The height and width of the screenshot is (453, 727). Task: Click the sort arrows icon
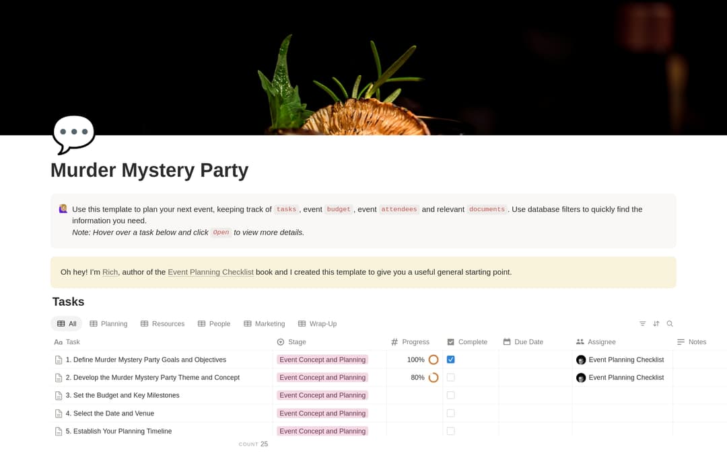click(x=656, y=323)
